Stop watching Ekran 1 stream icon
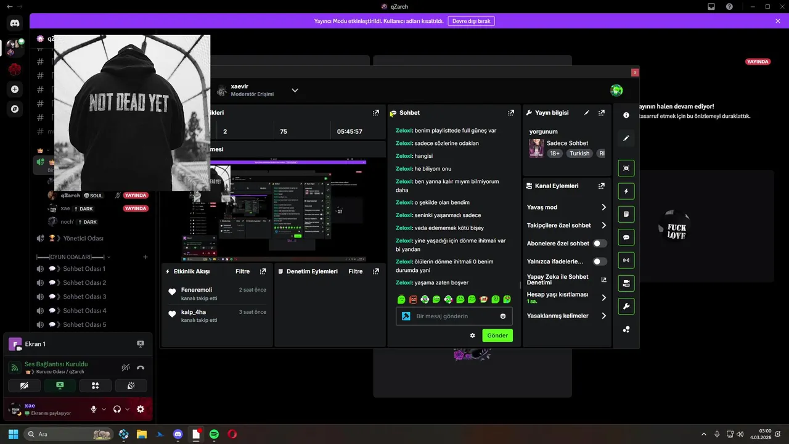 (141, 344)
